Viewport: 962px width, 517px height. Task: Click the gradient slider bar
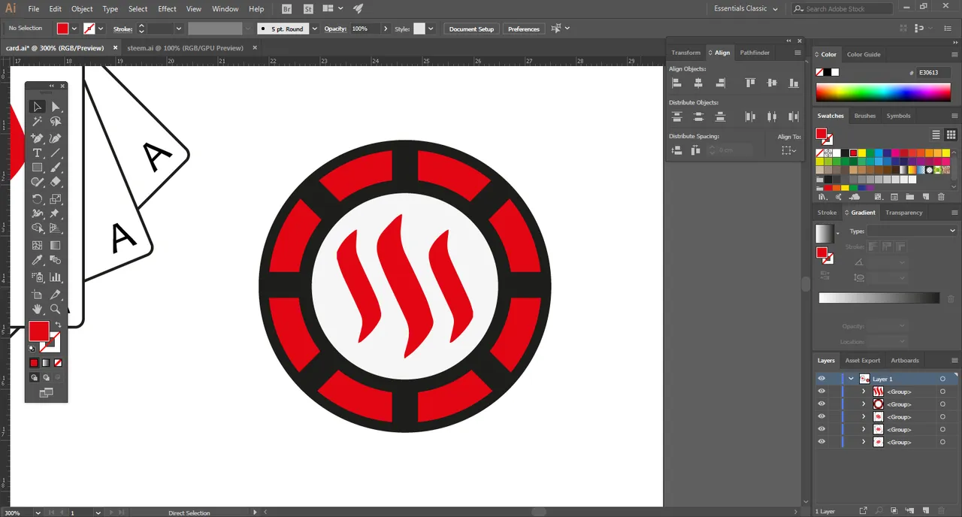pyautogui.click(x=879, y=298)
